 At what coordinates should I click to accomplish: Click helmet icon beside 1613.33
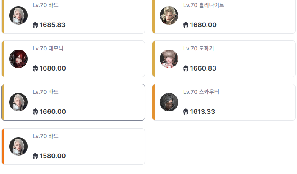click(186, 112)
